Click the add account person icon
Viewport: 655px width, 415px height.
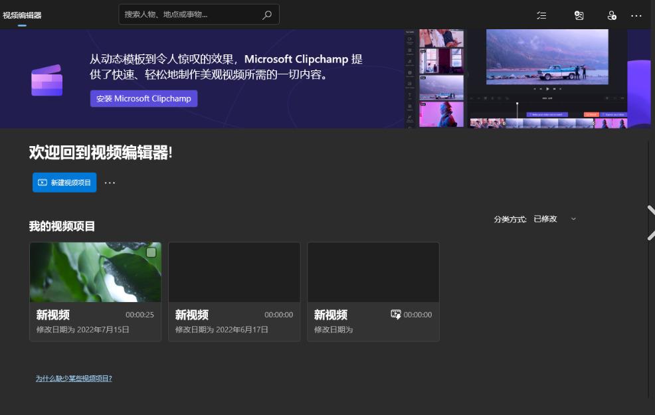point(612,15)
